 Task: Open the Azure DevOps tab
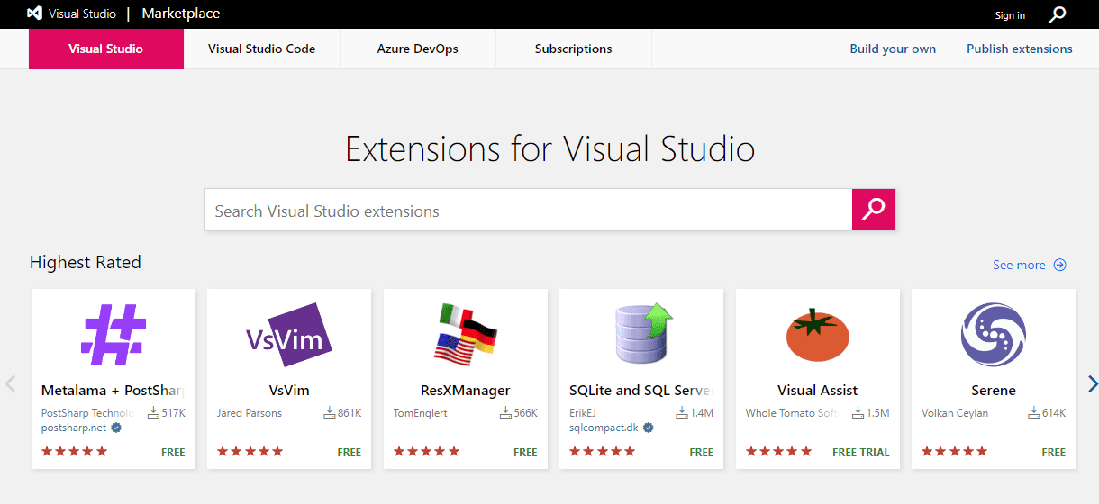pyautogui.click(x=417, y=49)
